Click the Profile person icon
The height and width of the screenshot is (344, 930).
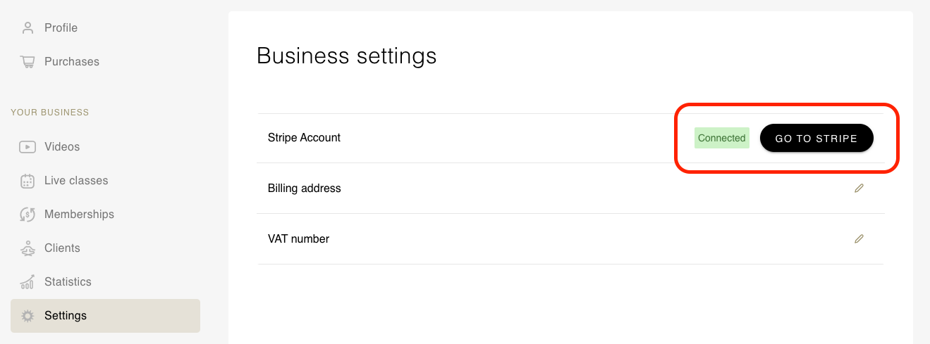pyautogui.click(x=27, y=28)
